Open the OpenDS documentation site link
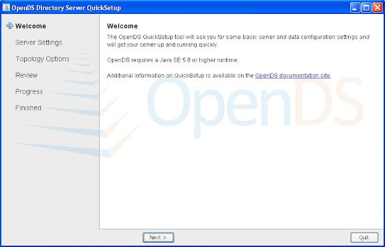Image resolution: width=385 pixels, height=247 pixels. (293, 76)
